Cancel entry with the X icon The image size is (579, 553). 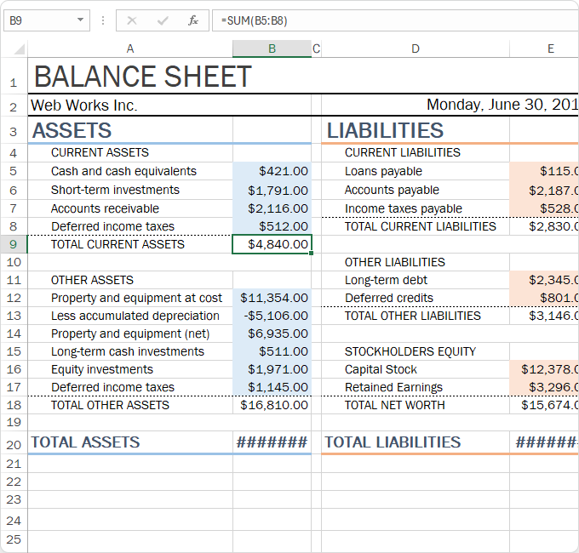132,20
